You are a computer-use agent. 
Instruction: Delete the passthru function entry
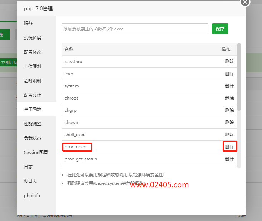pyautogui.click(x=229, y=62)
